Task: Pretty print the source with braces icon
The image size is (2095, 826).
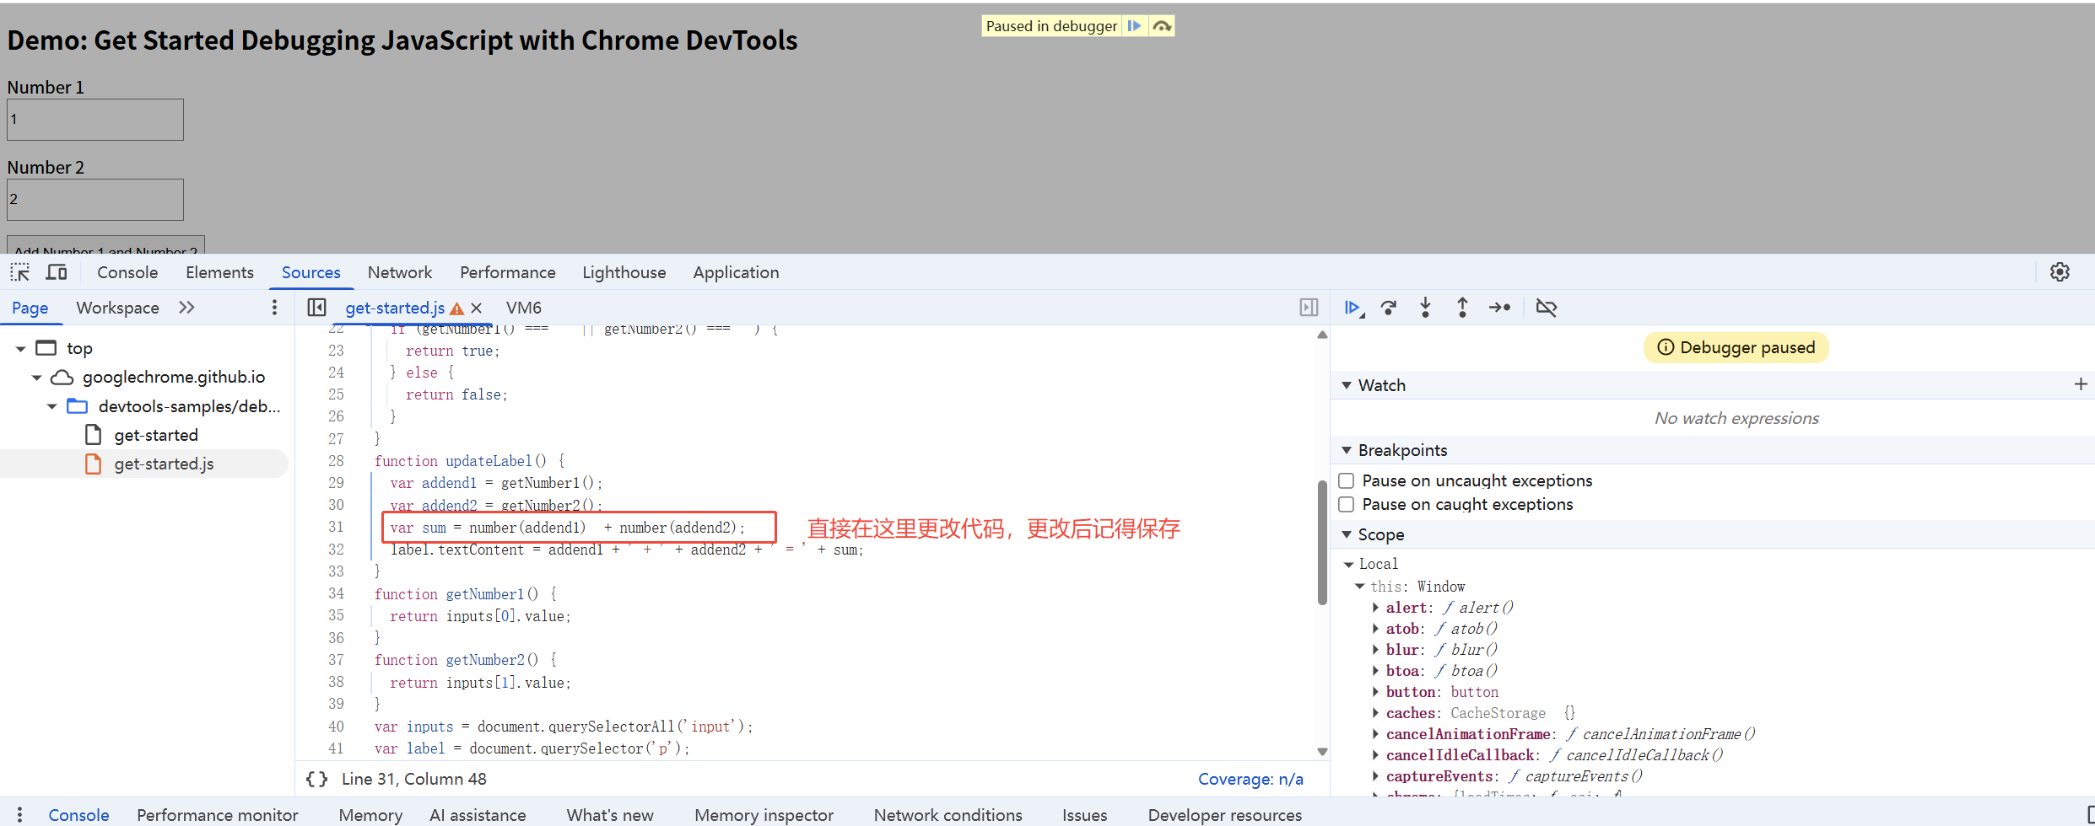Action: 317,779
